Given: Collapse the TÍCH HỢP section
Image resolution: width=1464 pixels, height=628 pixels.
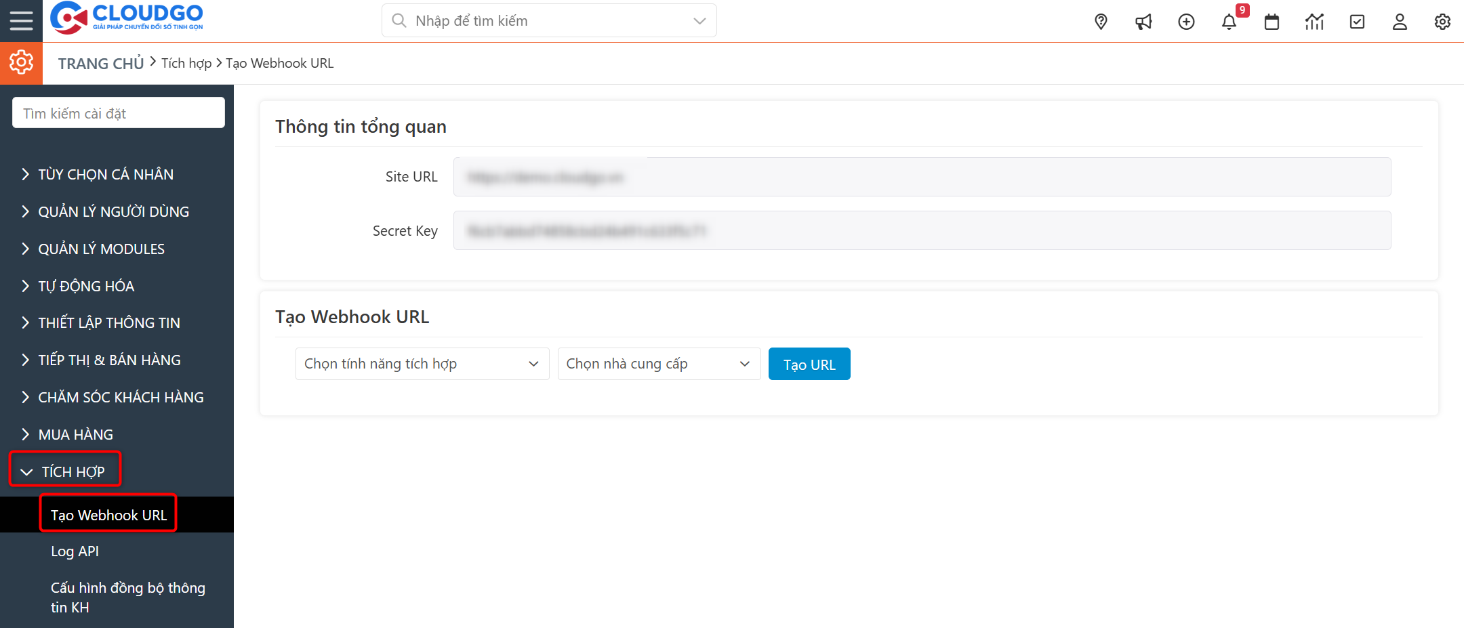Looking at the screenshot, I should (72, 470).
